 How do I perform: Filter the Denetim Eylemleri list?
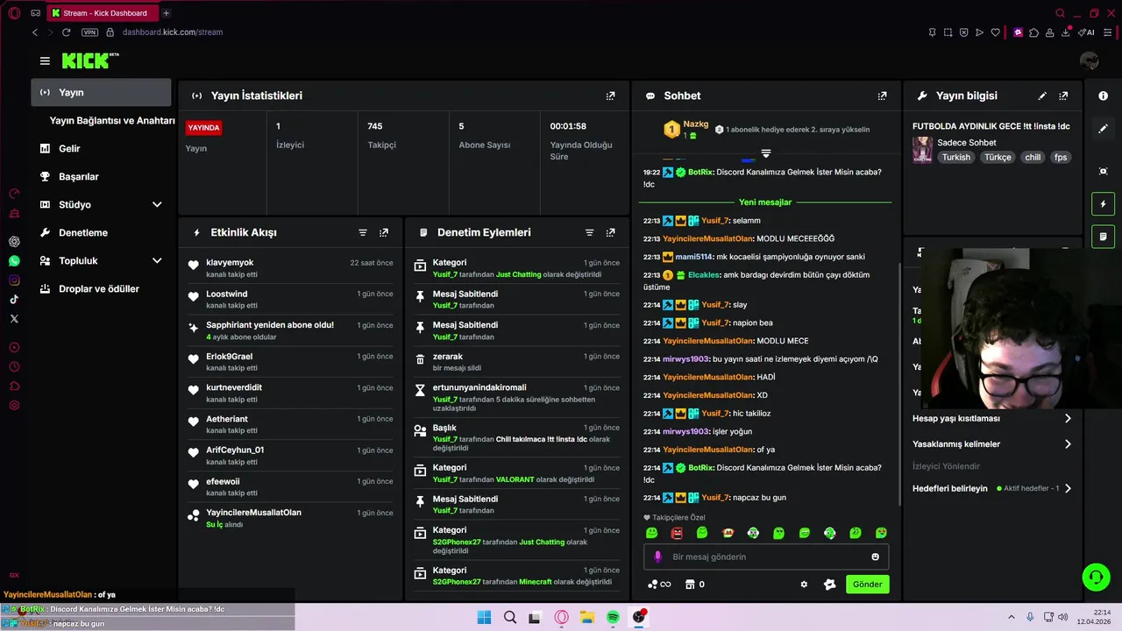click(x=589, y=232)
